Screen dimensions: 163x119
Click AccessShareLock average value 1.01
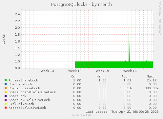click(x=127, y=80)
